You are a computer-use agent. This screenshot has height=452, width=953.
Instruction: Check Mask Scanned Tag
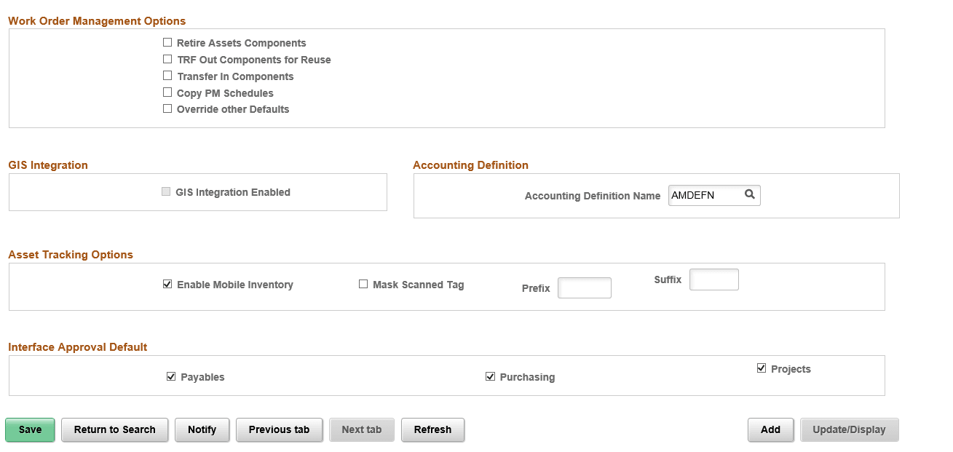[363, 284]
